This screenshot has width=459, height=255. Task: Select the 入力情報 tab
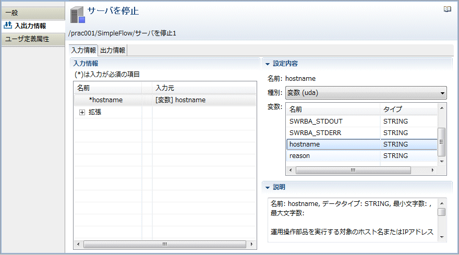[83, 51]
